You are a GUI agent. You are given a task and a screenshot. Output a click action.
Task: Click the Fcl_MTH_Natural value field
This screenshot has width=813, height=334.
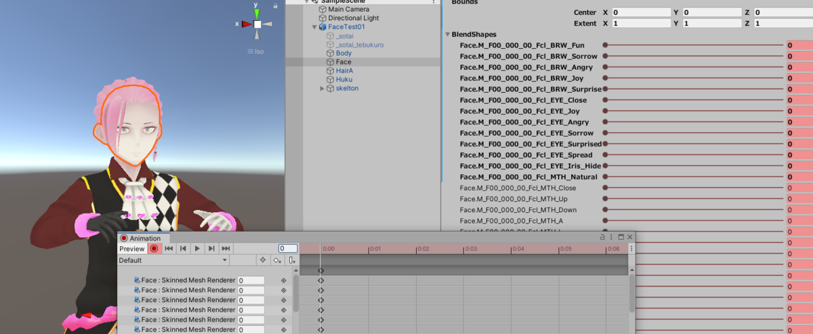click(x=799, y=177)
